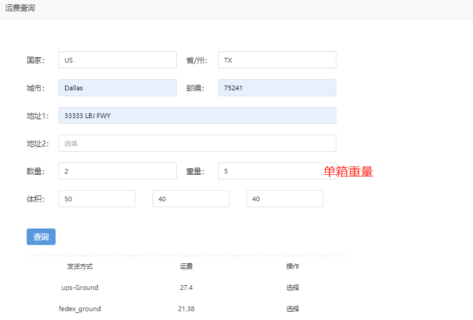Focus the 数量 input showing 2
473x320 pixels.
pos(117,171)
